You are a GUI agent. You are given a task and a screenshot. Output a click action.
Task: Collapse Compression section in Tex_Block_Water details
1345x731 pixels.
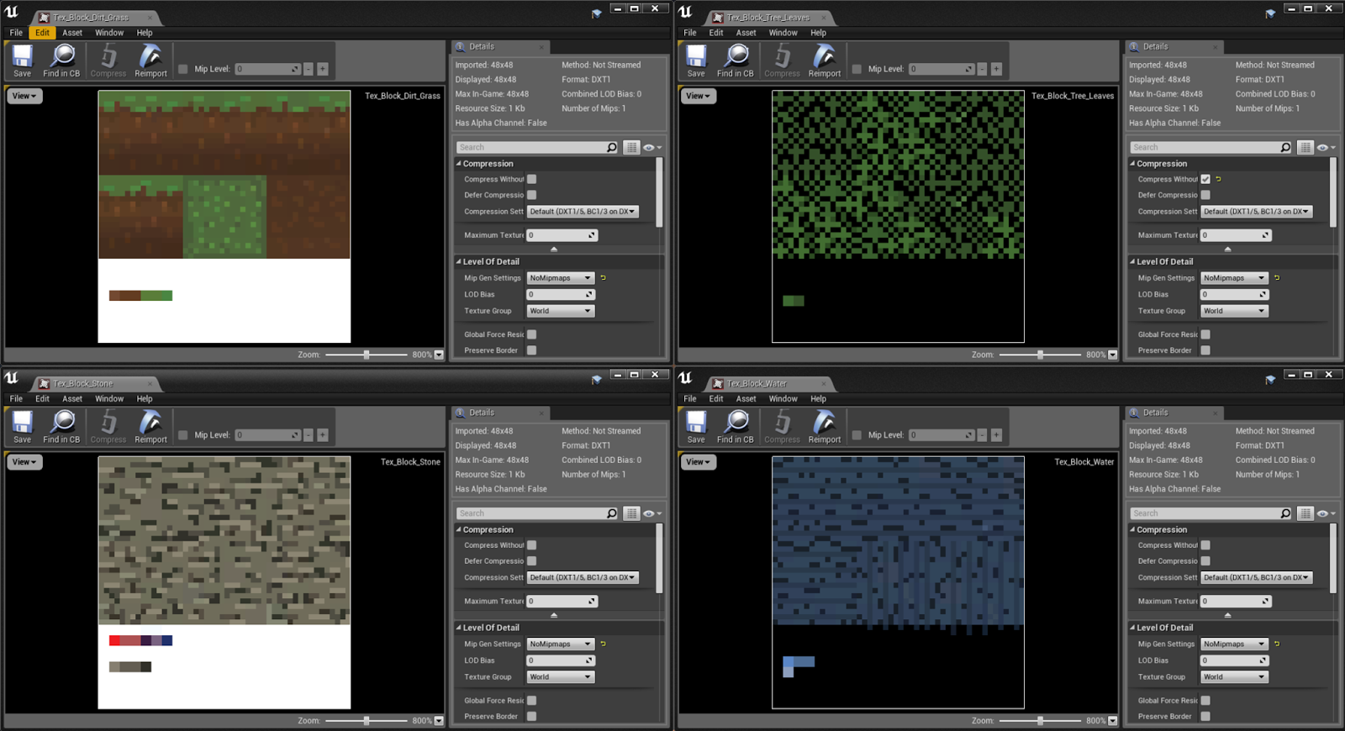(1132, 530)
